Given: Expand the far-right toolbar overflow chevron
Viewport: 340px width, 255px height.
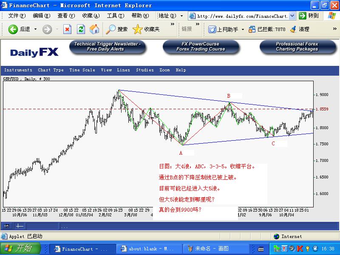Looking at the screenshot, I should tap(335, 29).
